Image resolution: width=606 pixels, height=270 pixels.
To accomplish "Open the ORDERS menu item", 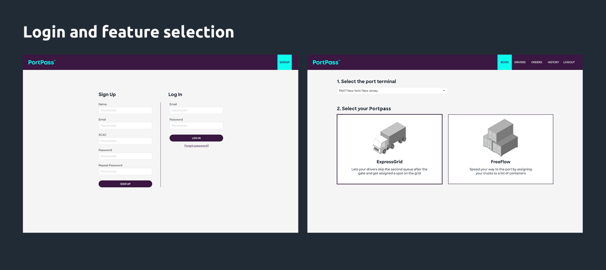I will 537,62.
